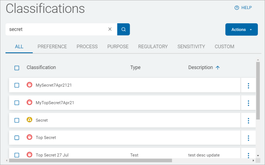265x165 pixels.
Task: Open the three-dot menu for the Top Secret row
Action: click(248, 138)
